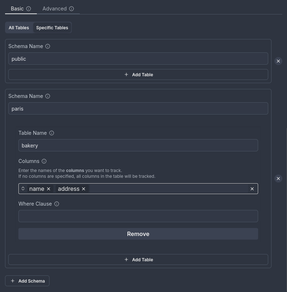Click info icon beside Columns label
The height and width of the screenshot is (292, 287).
(44, 161)
